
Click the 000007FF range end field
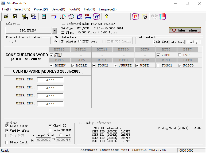63,140
